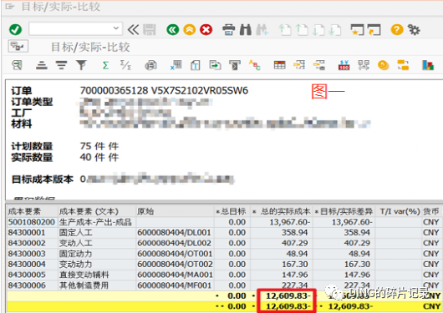Image resolution: width=443 pixels, height=313 pixels.
Task: Click the grayed Save diskette icon
Action: click(x=150, y=30)
